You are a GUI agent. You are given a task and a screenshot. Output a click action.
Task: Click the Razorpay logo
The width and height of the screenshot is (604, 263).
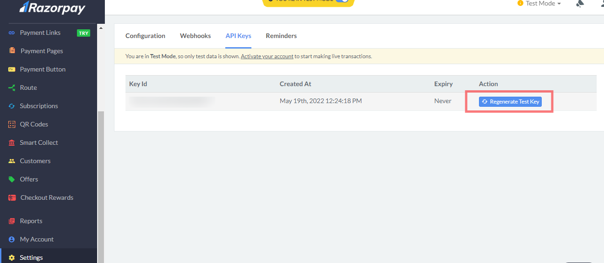[52, 7]
